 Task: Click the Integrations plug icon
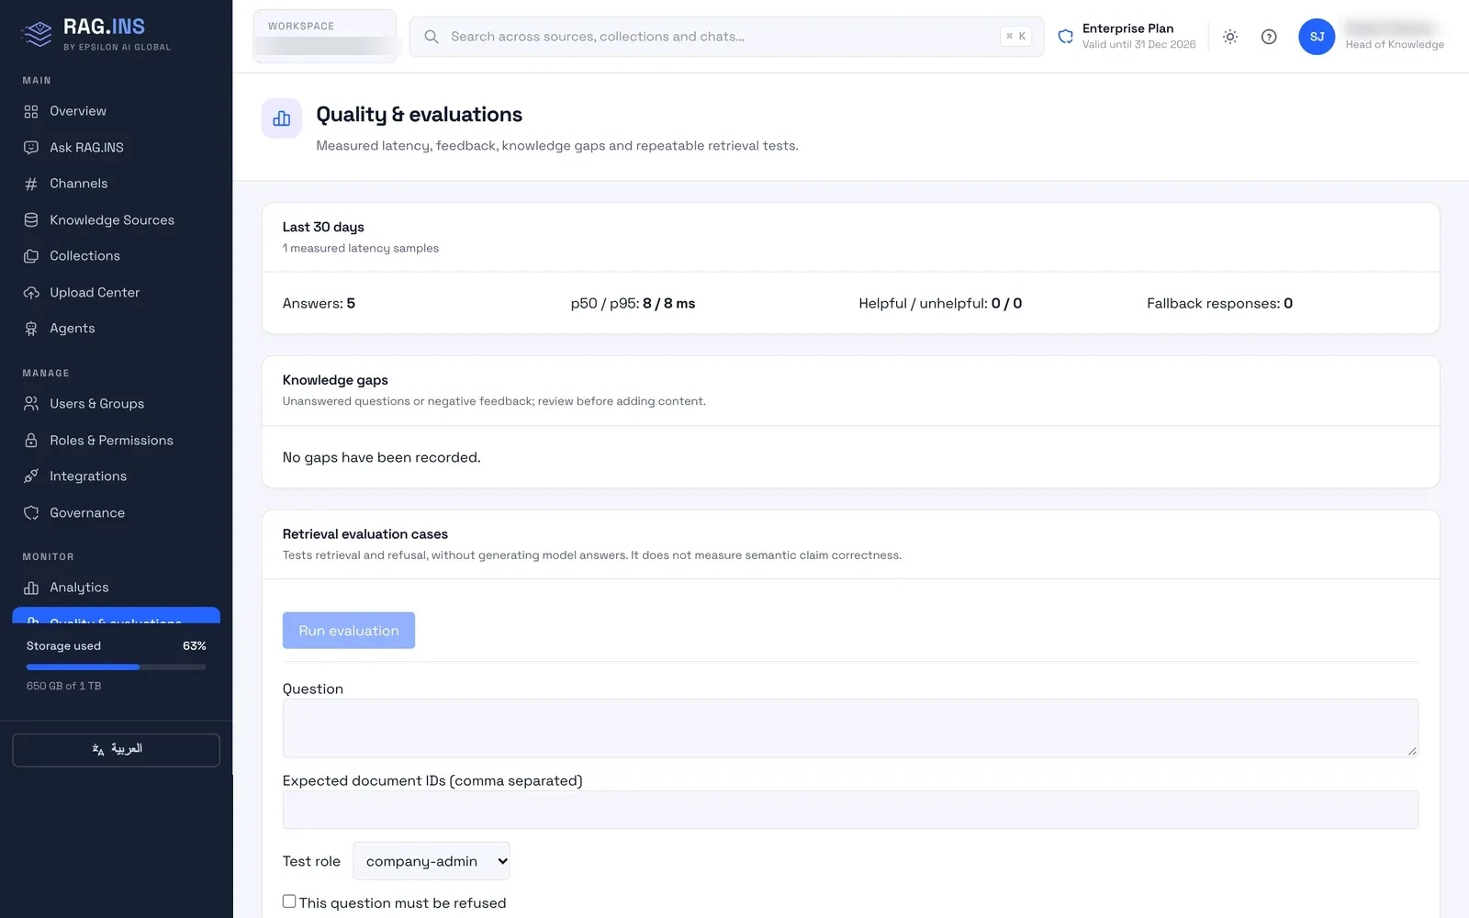click(x=31, y=476)
